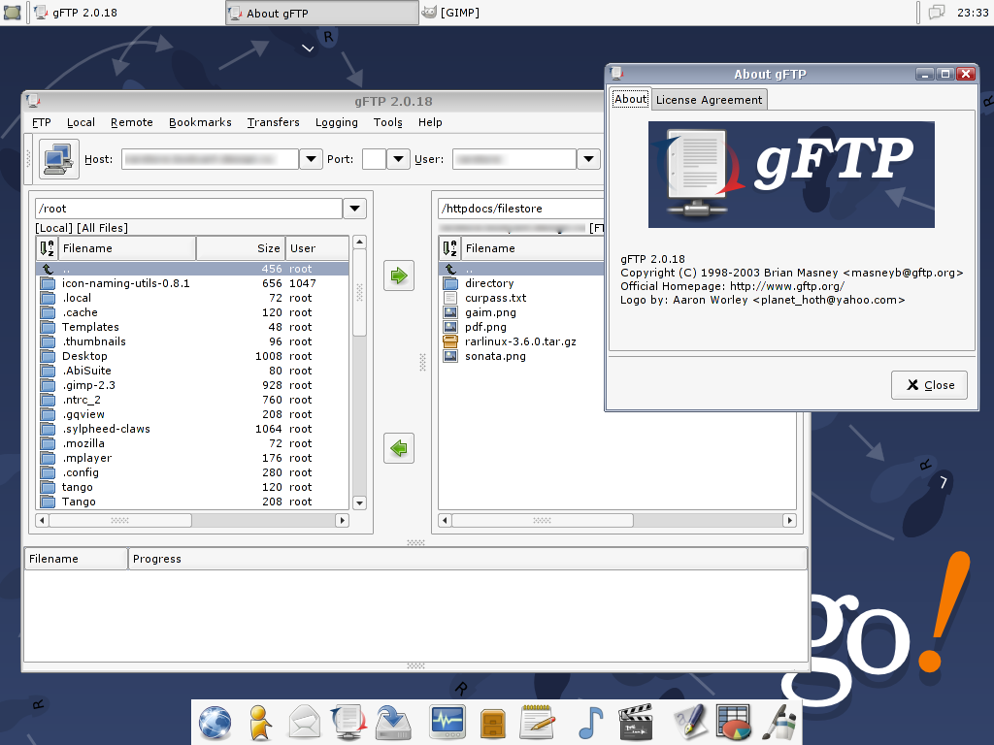Click the connect computer icon beside Host

(59, 159)
